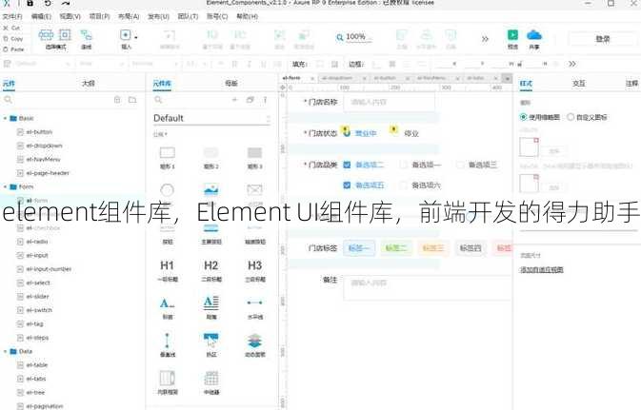Image resolution: width=641 pixels, height=410 pixels.
Task: Open the 文件(F) menu
Action: pyautogui.click(x=12, y=16)
